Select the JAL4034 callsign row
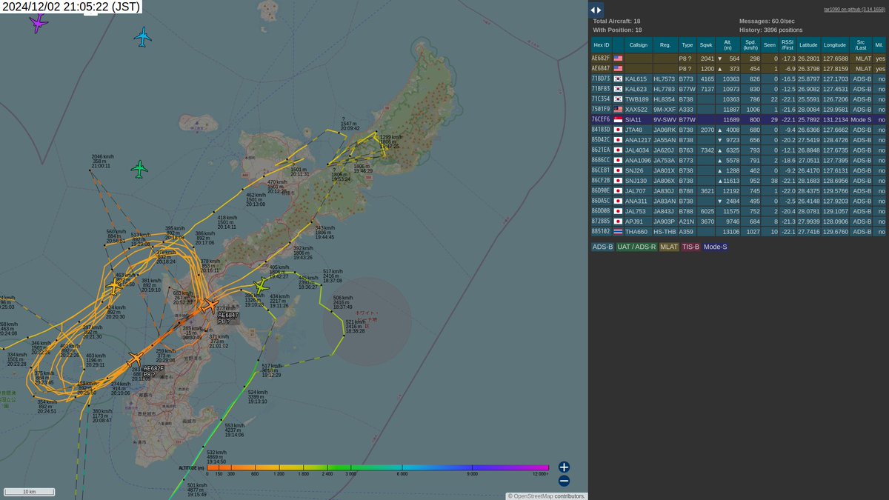 pyautogui.click(x=739, y=150)
